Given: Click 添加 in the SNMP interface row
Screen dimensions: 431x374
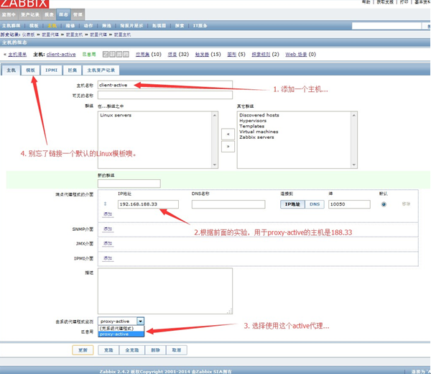Looking at the screenshot, I should coord(108,229).
